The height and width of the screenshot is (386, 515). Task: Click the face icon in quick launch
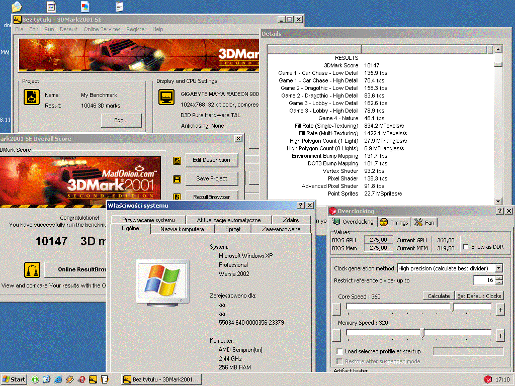pyautogui.click(x=105, y=379)
